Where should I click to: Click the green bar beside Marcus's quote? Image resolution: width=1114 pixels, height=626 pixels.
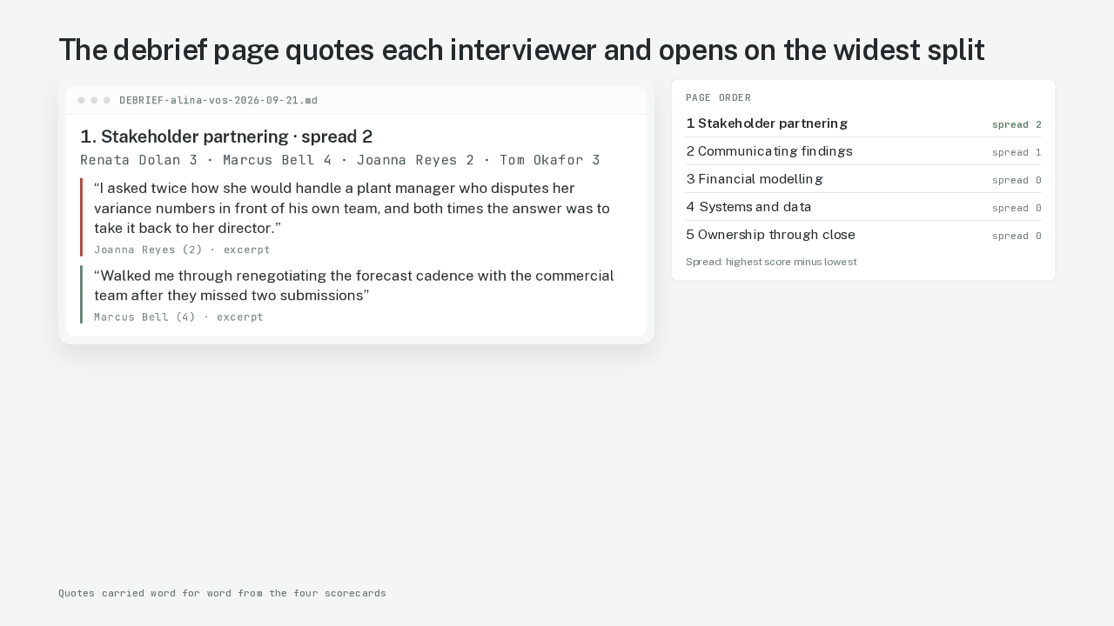coord(81,295)
